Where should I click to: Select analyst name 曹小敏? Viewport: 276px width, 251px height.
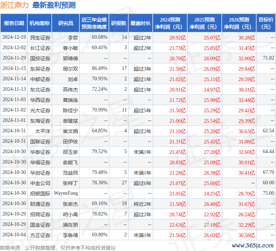(70, 48)
